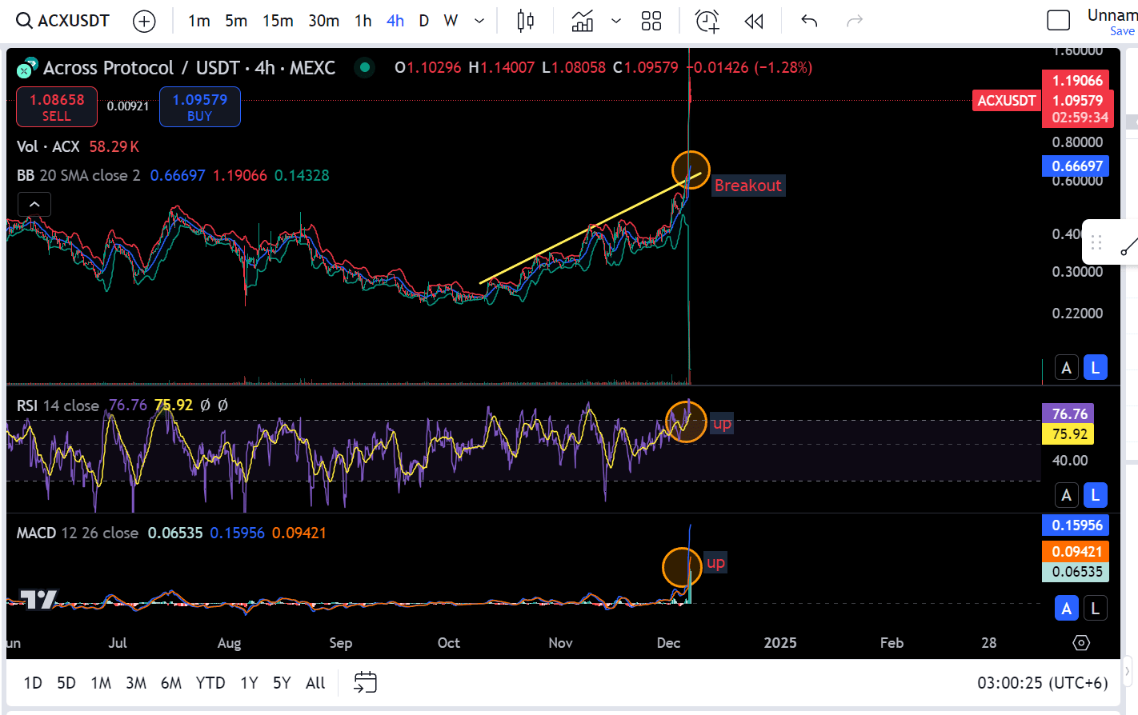1138x715 pixels.
Task: Set range to 1D
Action: [33, 683]
